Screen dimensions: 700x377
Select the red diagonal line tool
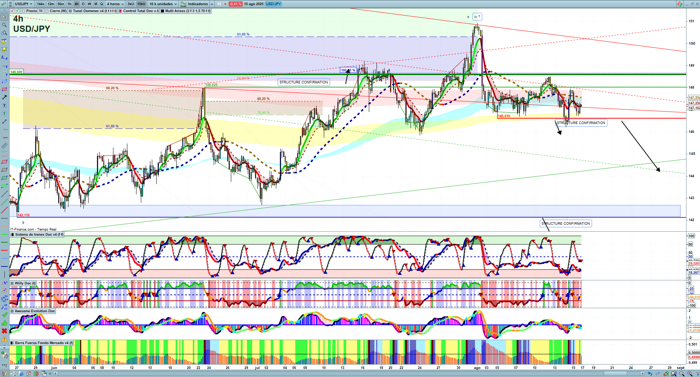pos(4,210)
